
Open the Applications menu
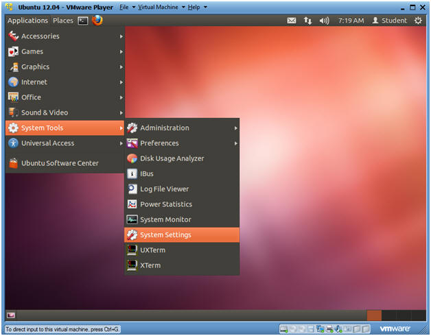pos(27,21)
